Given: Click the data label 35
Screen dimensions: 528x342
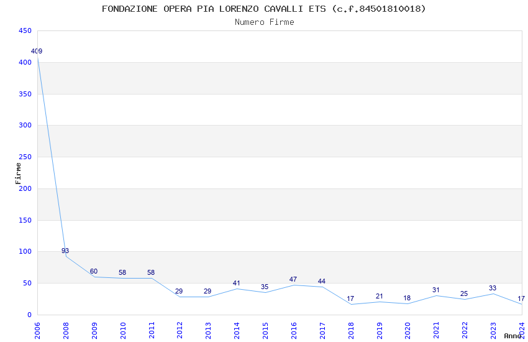Looking at the screenshot, I should (265, 287).
